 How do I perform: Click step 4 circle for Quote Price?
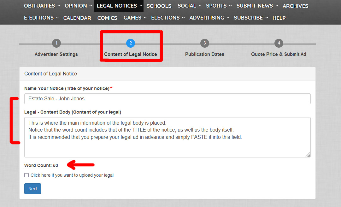click(279, 43)
